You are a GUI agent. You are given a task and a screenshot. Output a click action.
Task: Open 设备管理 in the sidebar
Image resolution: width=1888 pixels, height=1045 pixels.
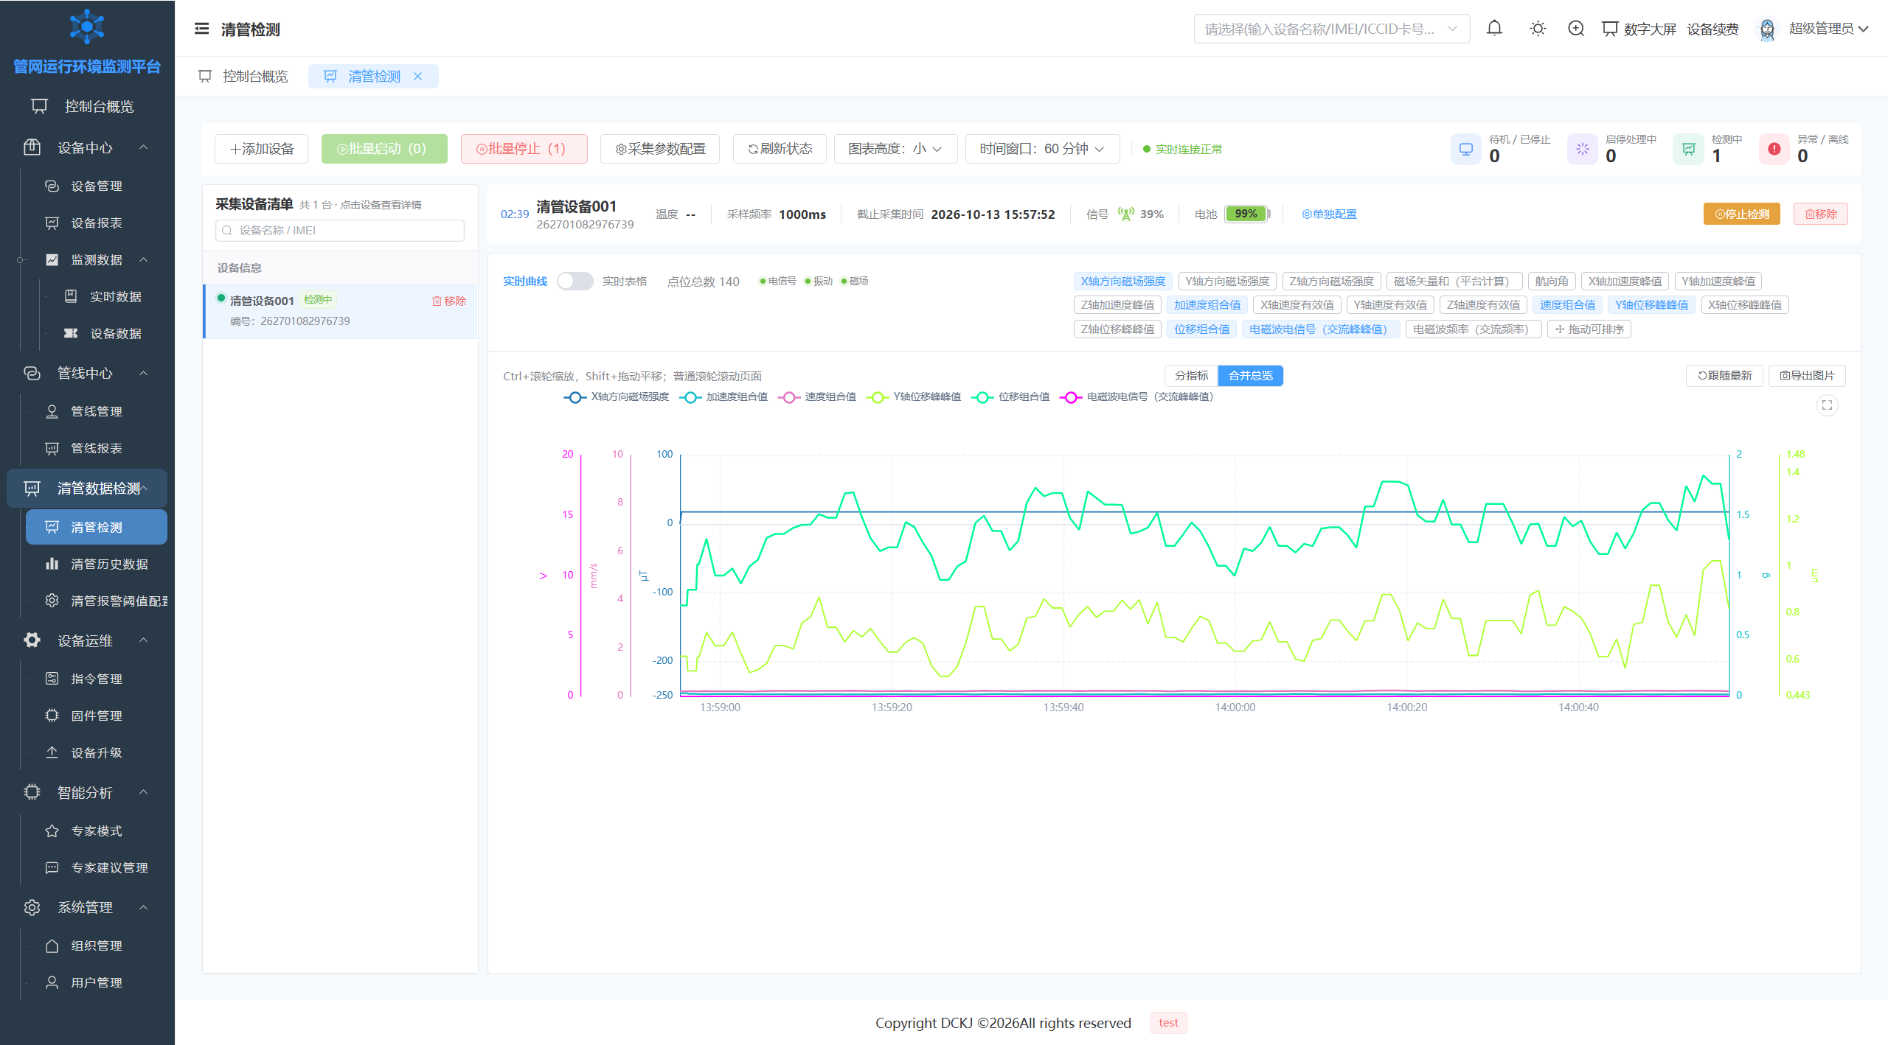[x=97, y=186]
